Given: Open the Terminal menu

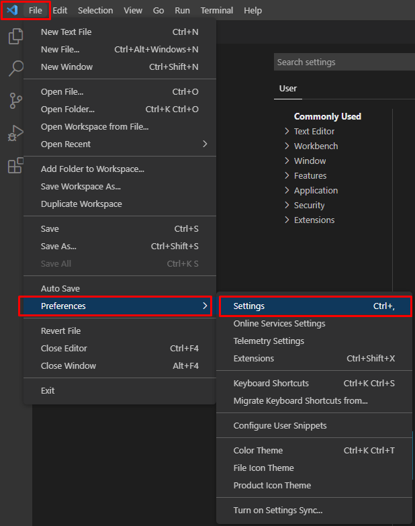Looking at the screenshot, I should click(x=217, y=10).
